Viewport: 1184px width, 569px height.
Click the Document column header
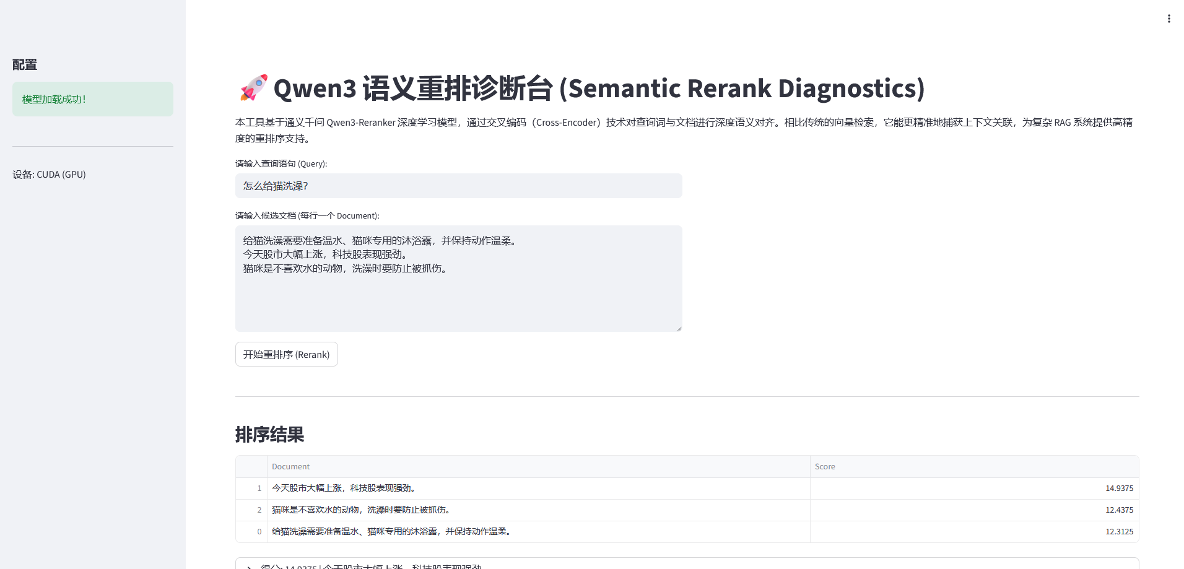tap(538, 467)
